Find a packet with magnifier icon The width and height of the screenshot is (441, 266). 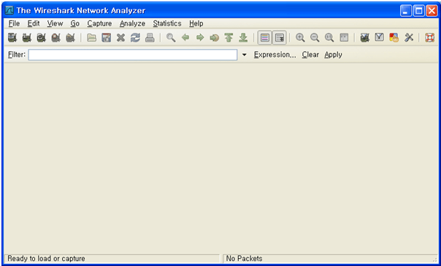tap(171, 38)
